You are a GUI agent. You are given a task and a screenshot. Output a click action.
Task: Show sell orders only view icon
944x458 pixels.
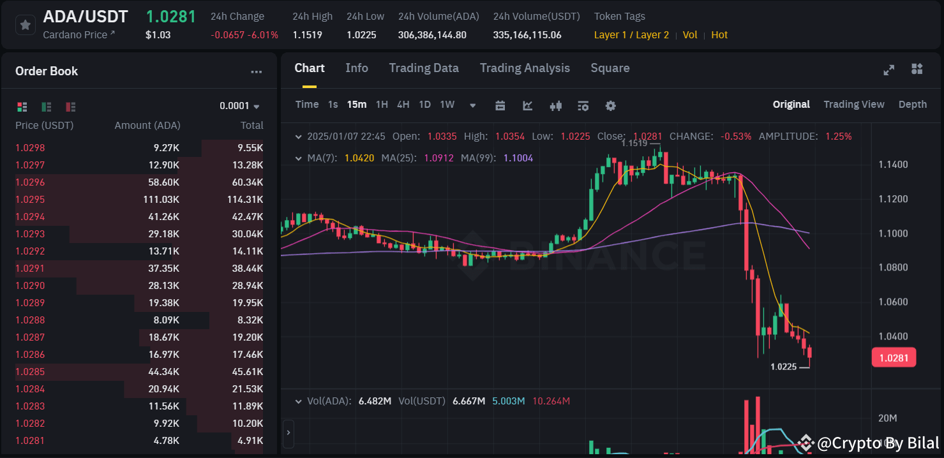pyautogui.click(x=71, y=107)
